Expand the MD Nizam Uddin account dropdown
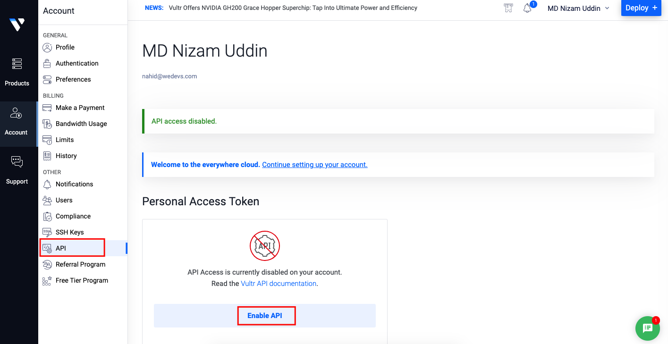Viewport: 668px width, 344px height. pos(578,8)
